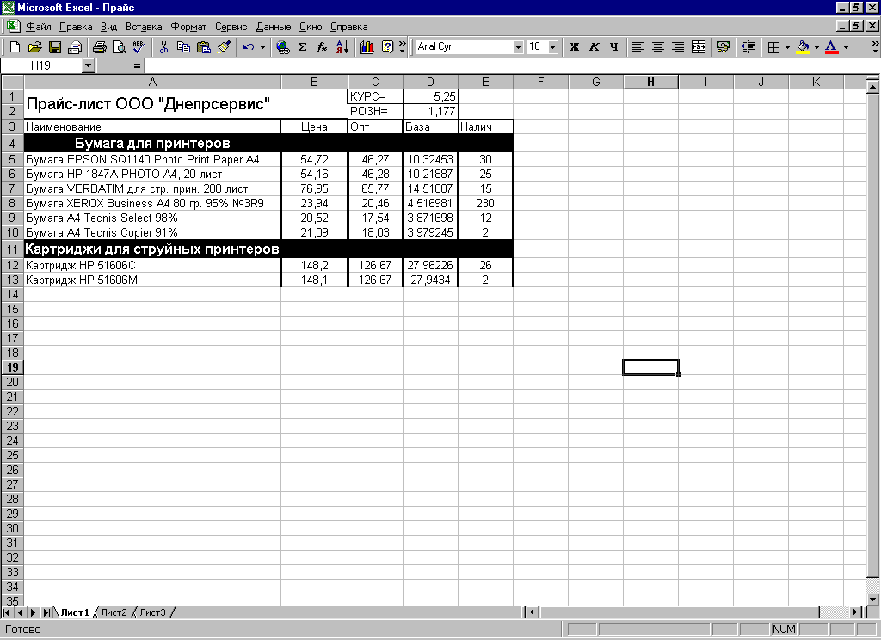This screenshot has width=881, height=640.
Task: Open the function wizard fx icon
Action: click(x=322, y=47)
